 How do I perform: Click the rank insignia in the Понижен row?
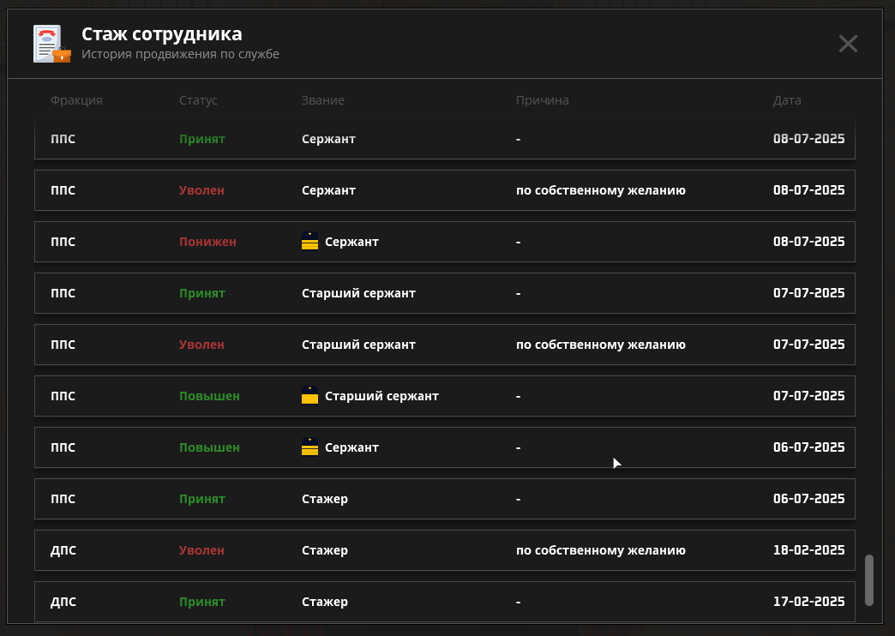309,242
